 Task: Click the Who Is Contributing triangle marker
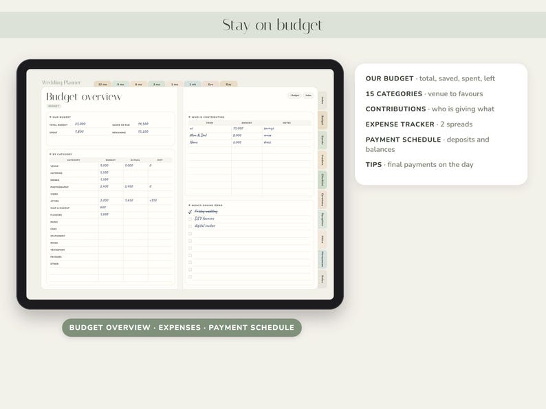pos(189,118)
